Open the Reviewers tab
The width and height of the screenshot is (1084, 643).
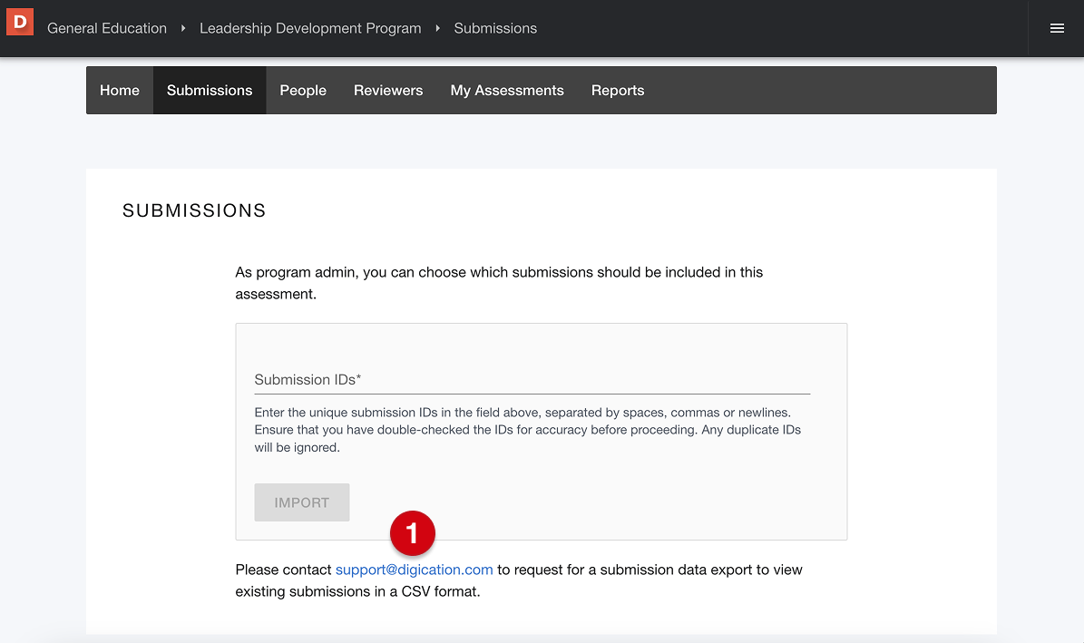(388, 91)
